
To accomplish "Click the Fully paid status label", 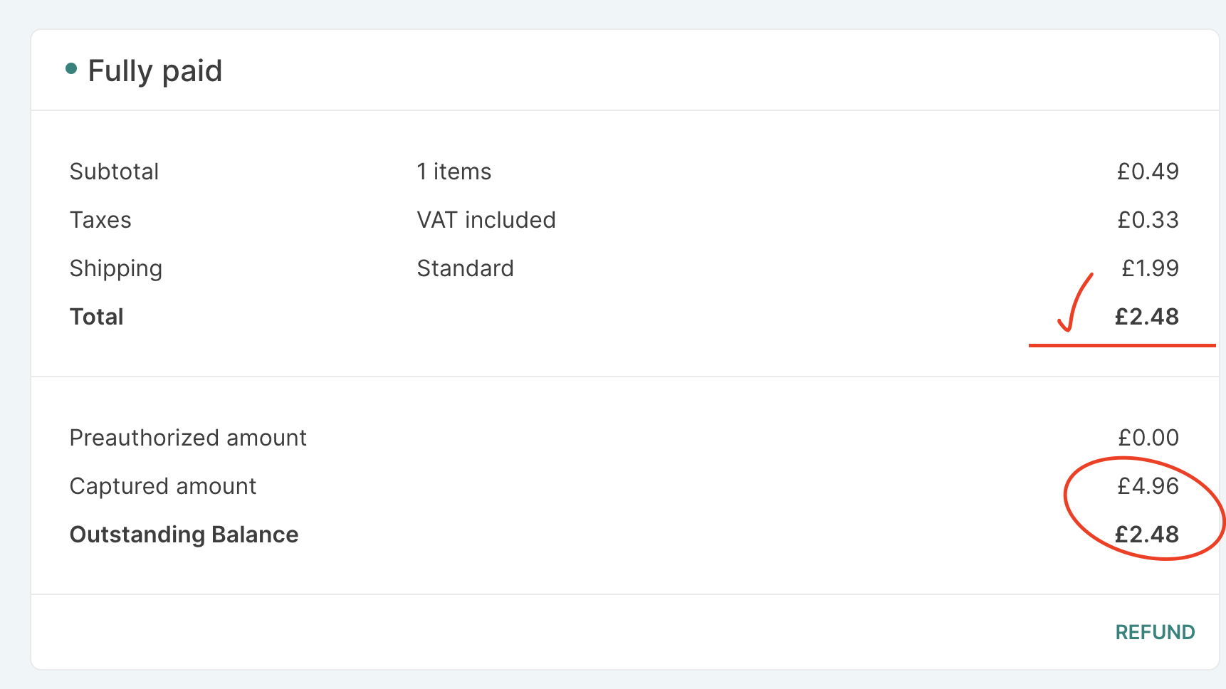I will click(154, 70).
